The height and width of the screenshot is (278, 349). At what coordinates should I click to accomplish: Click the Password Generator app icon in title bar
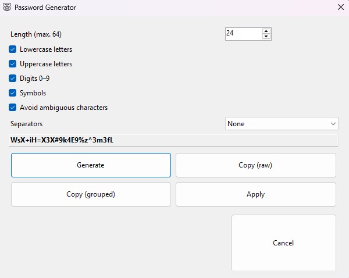coord(7,8)
